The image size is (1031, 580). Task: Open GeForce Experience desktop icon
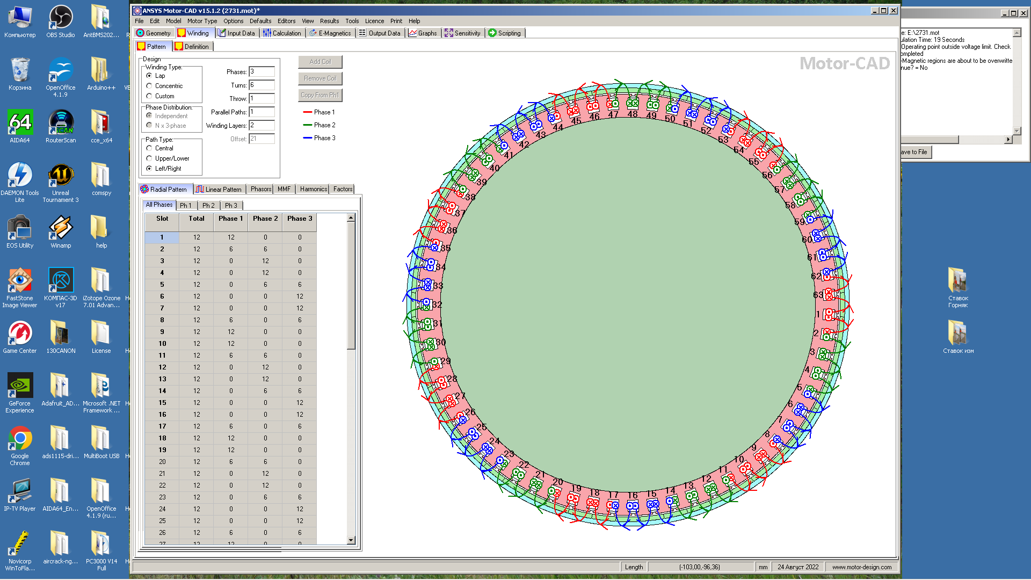[x=20, y=393]
